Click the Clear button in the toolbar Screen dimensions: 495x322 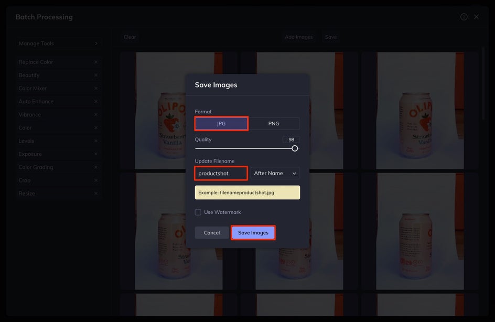(x=130, y=37)
